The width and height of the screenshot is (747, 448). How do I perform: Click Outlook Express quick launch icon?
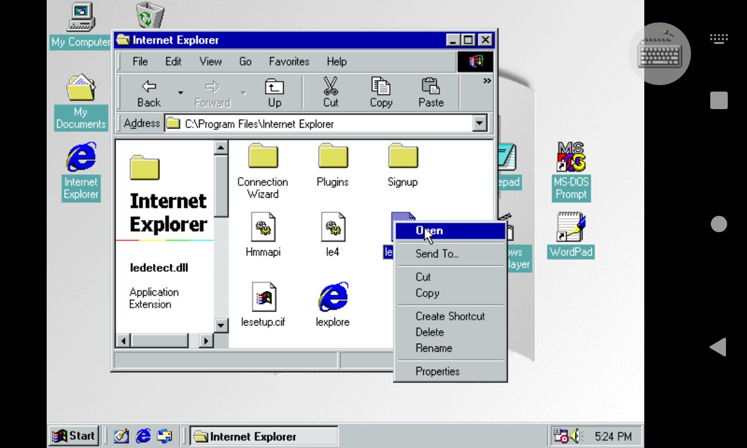pyautogui.click(x=165, y=436)
